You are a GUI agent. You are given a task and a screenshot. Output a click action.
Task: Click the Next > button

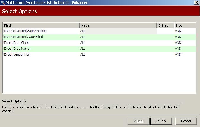tap(161, 121)
